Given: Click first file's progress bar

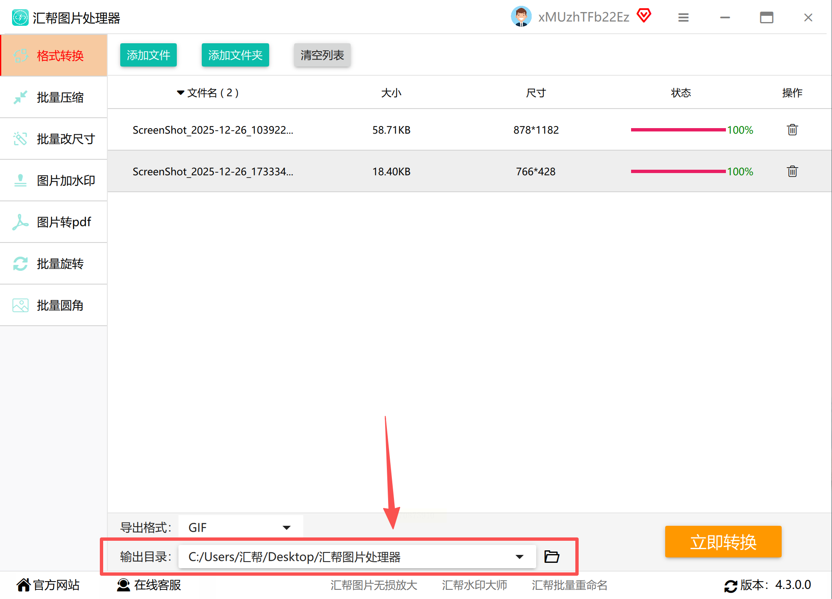Looking at the screenshot, I should tap(678, 130).
